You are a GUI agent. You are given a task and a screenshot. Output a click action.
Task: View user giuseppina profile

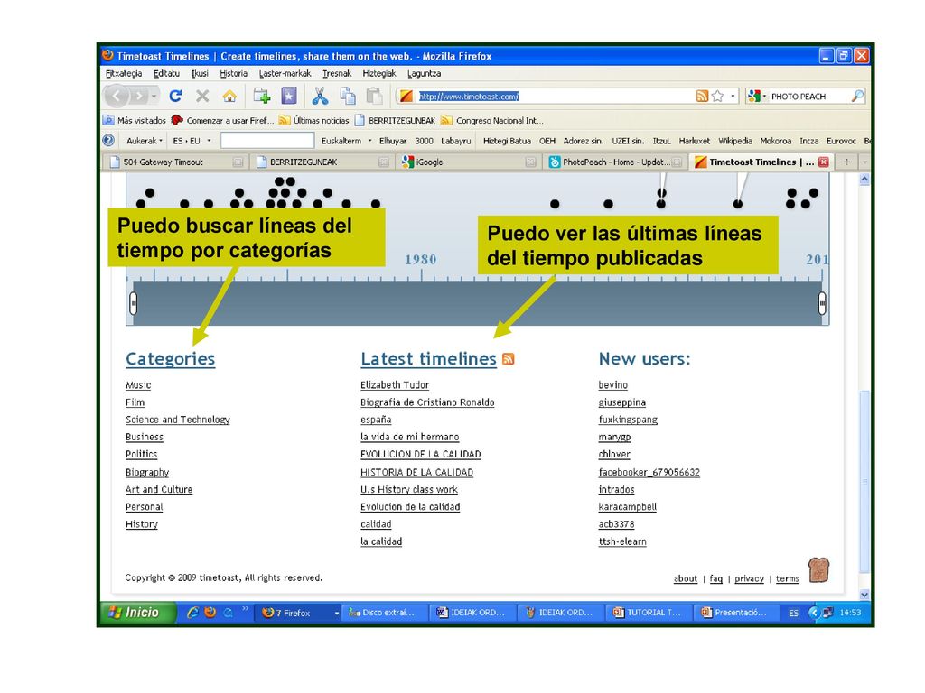(621, 402)
